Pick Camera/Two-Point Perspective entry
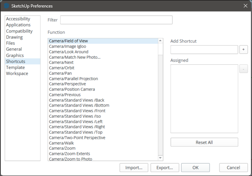252x176 pixels. coord(103,138)
